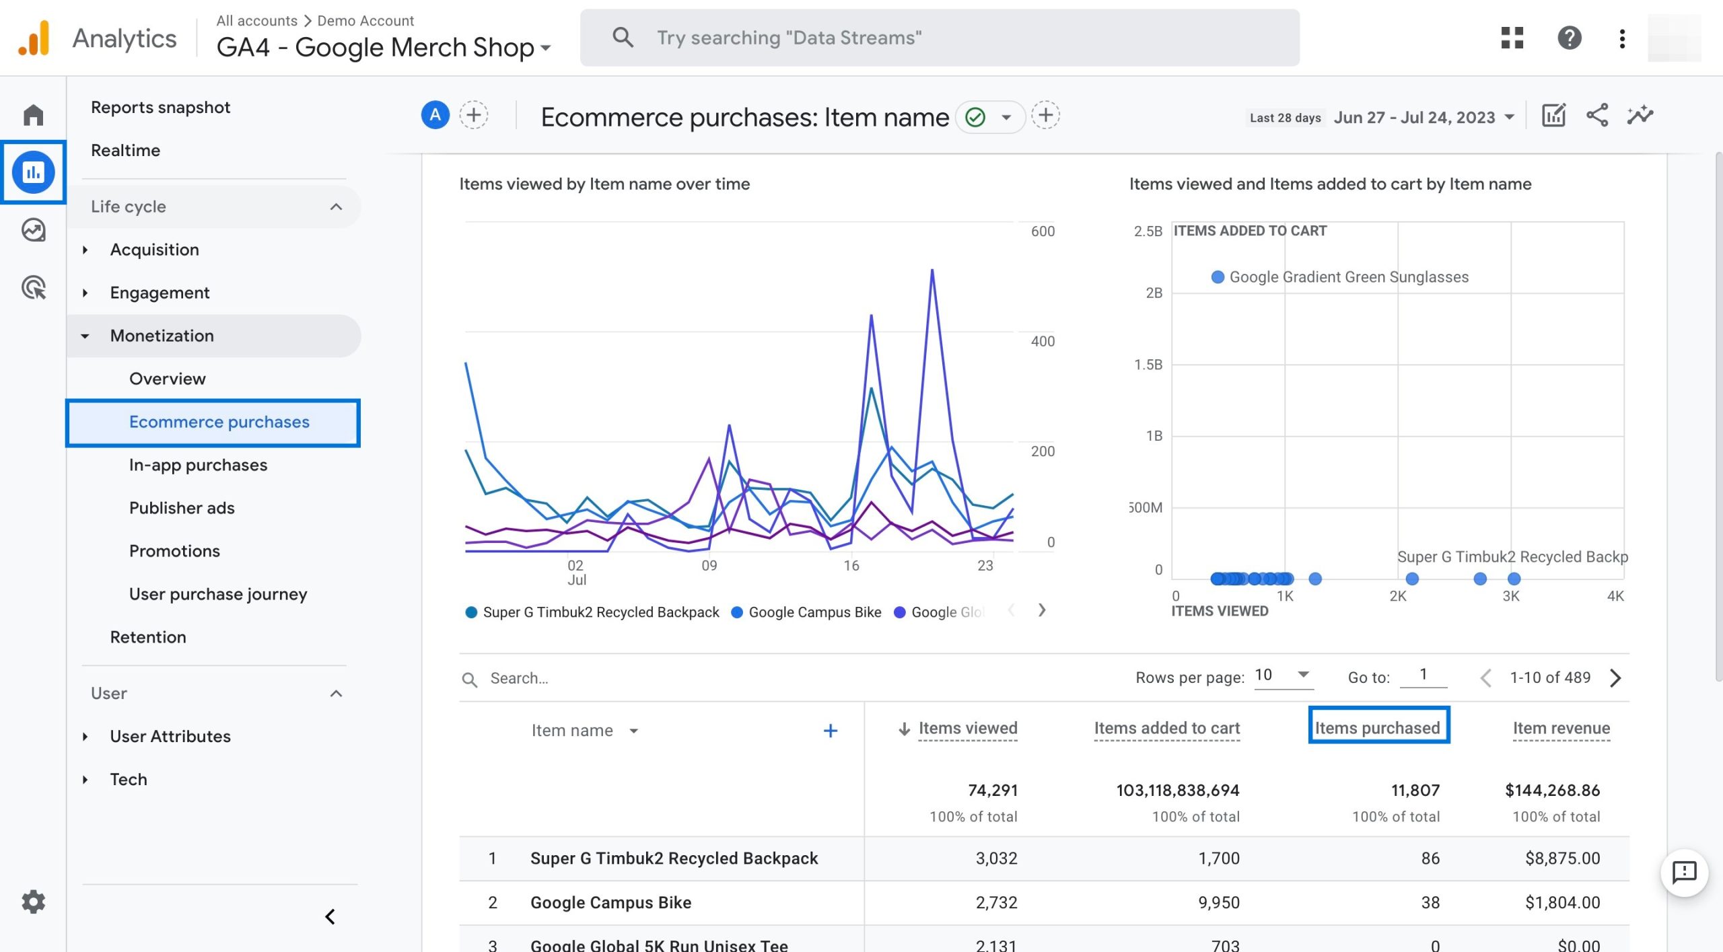
Task: Click the table search magnifier icon
Action: point(470,680)
